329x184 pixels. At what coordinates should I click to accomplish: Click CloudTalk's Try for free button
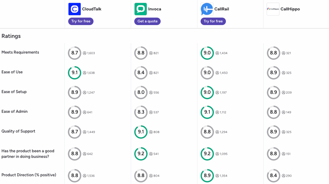(81, 21)
